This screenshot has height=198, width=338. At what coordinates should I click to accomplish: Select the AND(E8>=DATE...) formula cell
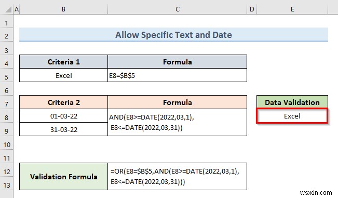click(177, 123)
